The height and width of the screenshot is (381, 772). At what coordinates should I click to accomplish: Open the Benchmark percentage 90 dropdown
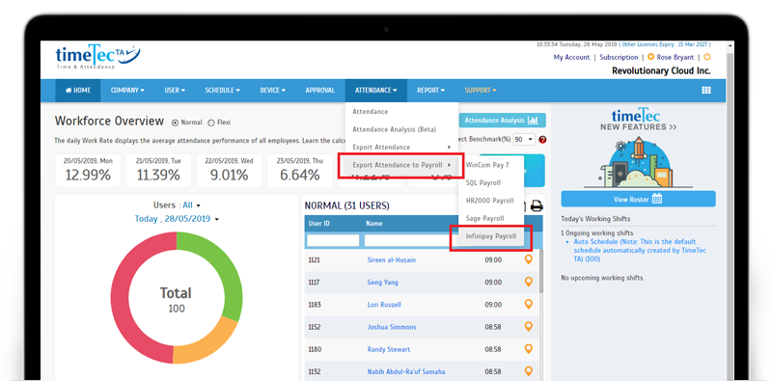click(524, 140)
